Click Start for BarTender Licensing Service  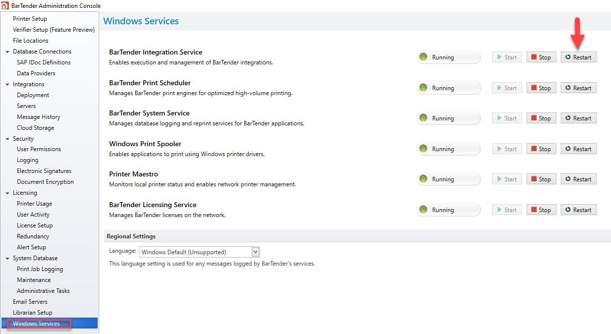507,210
